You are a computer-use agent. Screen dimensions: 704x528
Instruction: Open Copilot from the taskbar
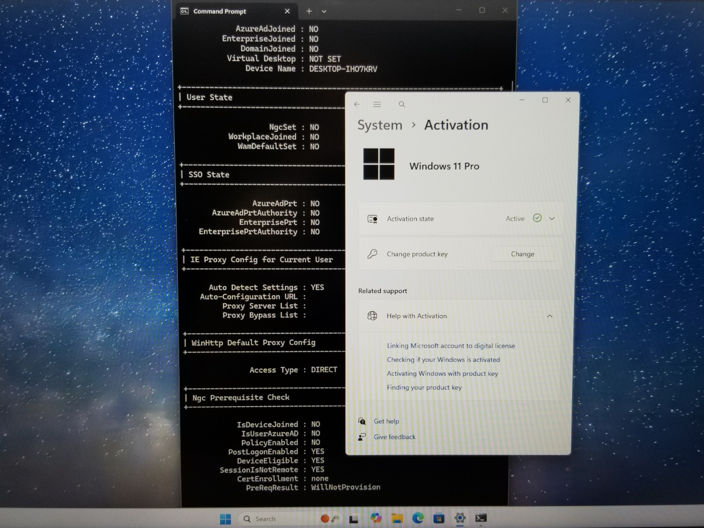click(x=376, y=518)
